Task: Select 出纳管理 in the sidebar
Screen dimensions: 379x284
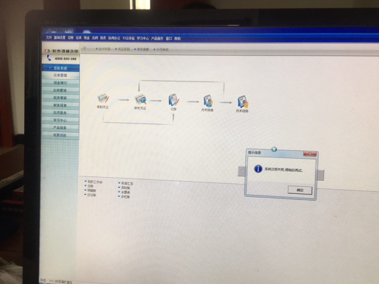Action: coord(60,91)
